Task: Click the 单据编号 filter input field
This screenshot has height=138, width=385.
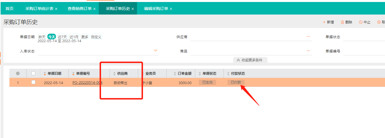Action: point(364,51)
